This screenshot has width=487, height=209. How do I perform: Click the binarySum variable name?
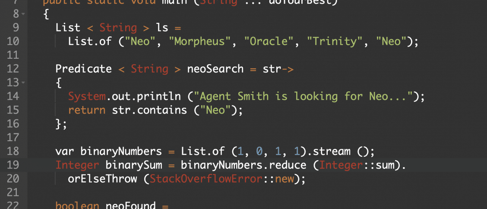(134, 165)
